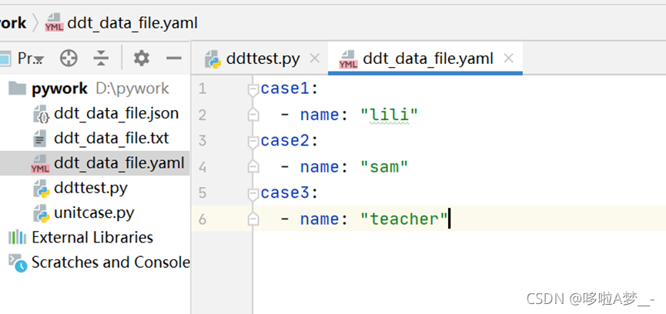Viewport: 666px width, 314px height.
Task: Select ddt_data_file.yaml in project tree
Action: coord(119,163)
